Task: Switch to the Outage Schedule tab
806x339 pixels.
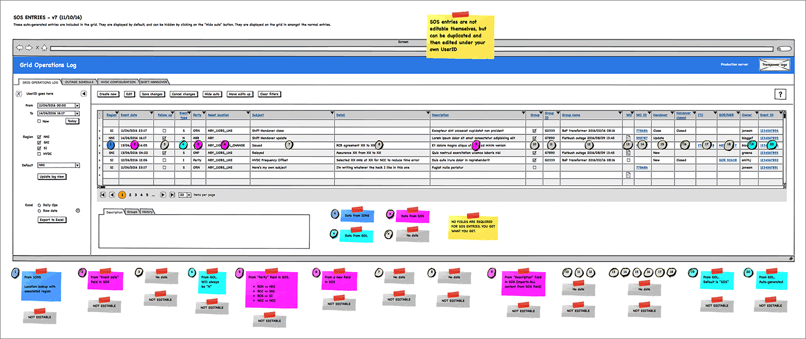Action: (x=79, y=82)
